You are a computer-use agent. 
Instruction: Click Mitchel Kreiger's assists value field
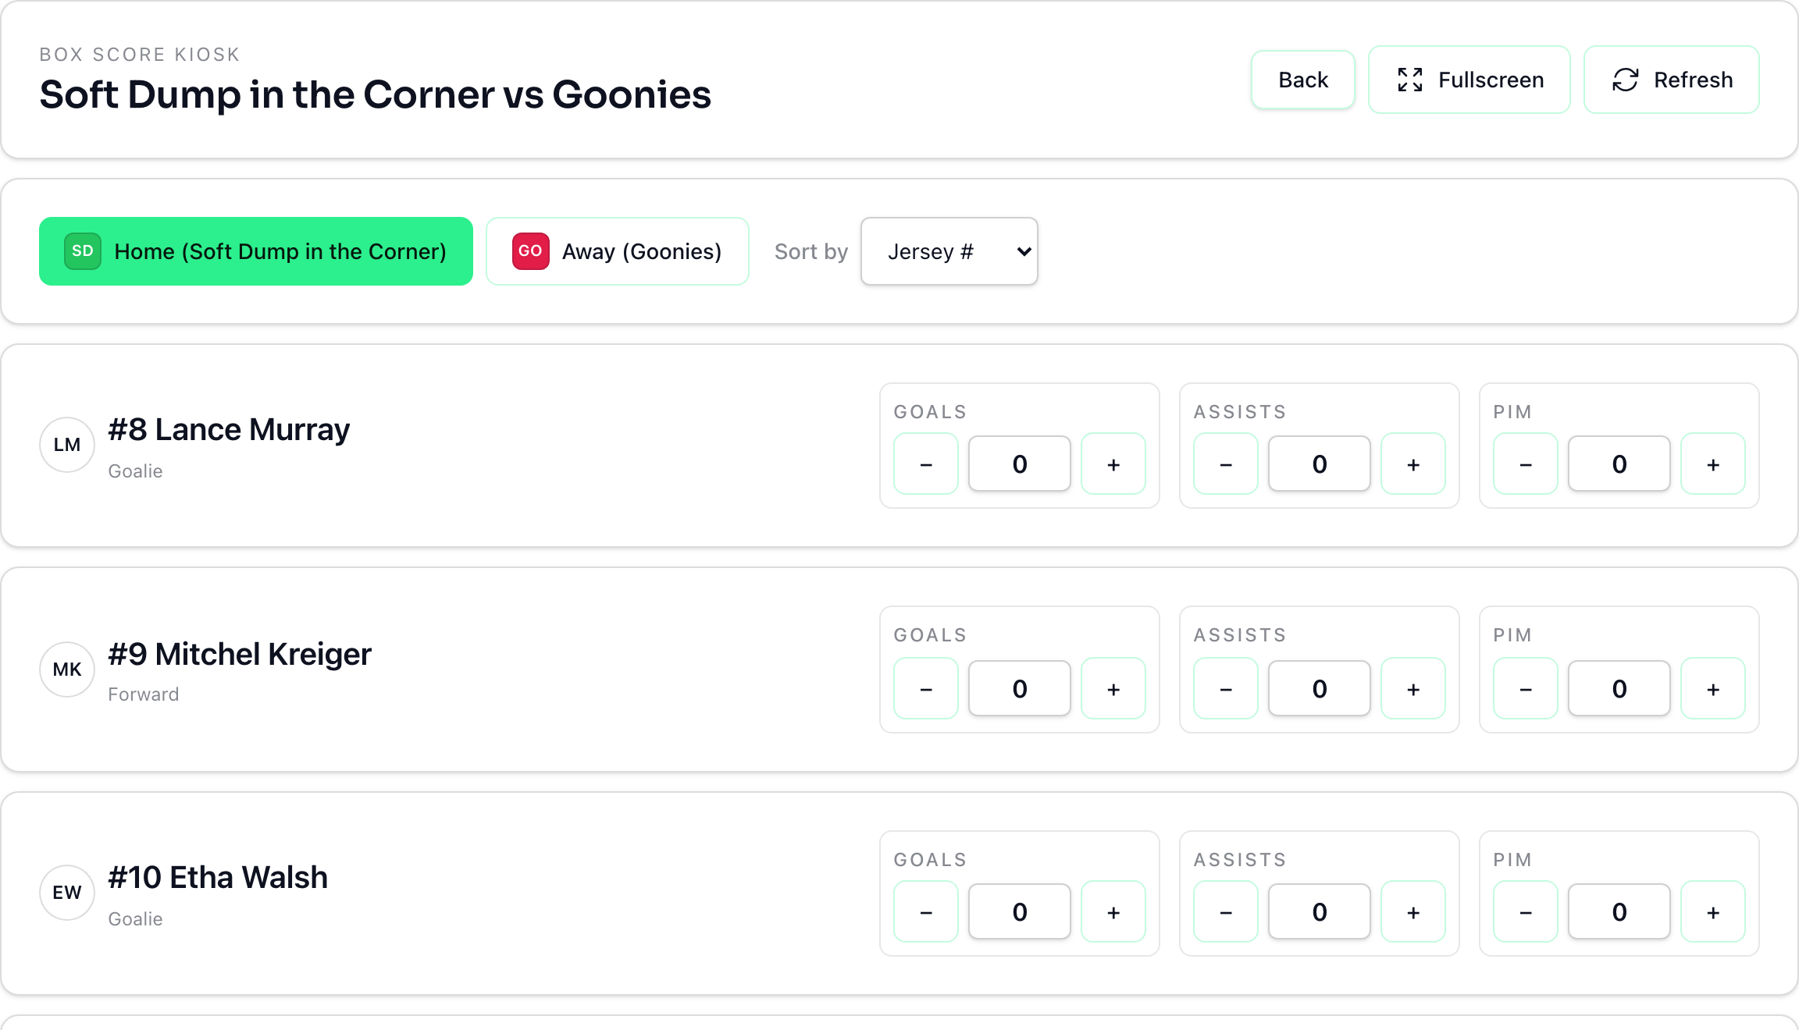tap(1320, 689)
